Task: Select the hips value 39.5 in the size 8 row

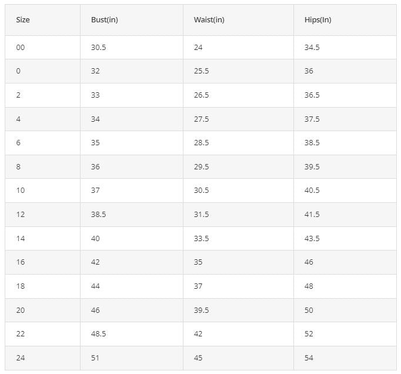Action: [x=312, y=166]
